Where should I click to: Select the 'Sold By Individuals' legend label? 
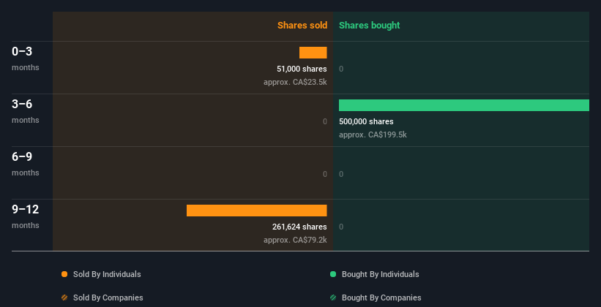107,274
